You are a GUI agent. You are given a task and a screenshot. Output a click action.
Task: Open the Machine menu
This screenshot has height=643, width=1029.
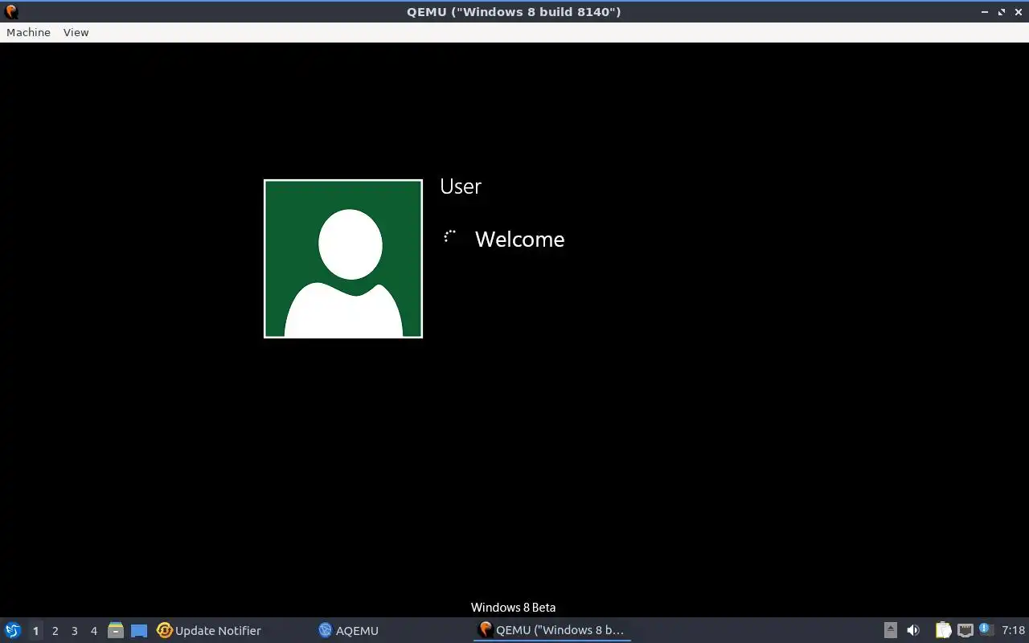point(28,32)
